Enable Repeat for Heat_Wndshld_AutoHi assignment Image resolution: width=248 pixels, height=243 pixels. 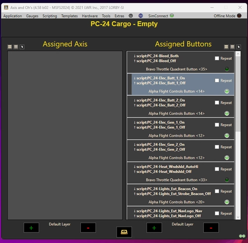(x=217, y=169)
